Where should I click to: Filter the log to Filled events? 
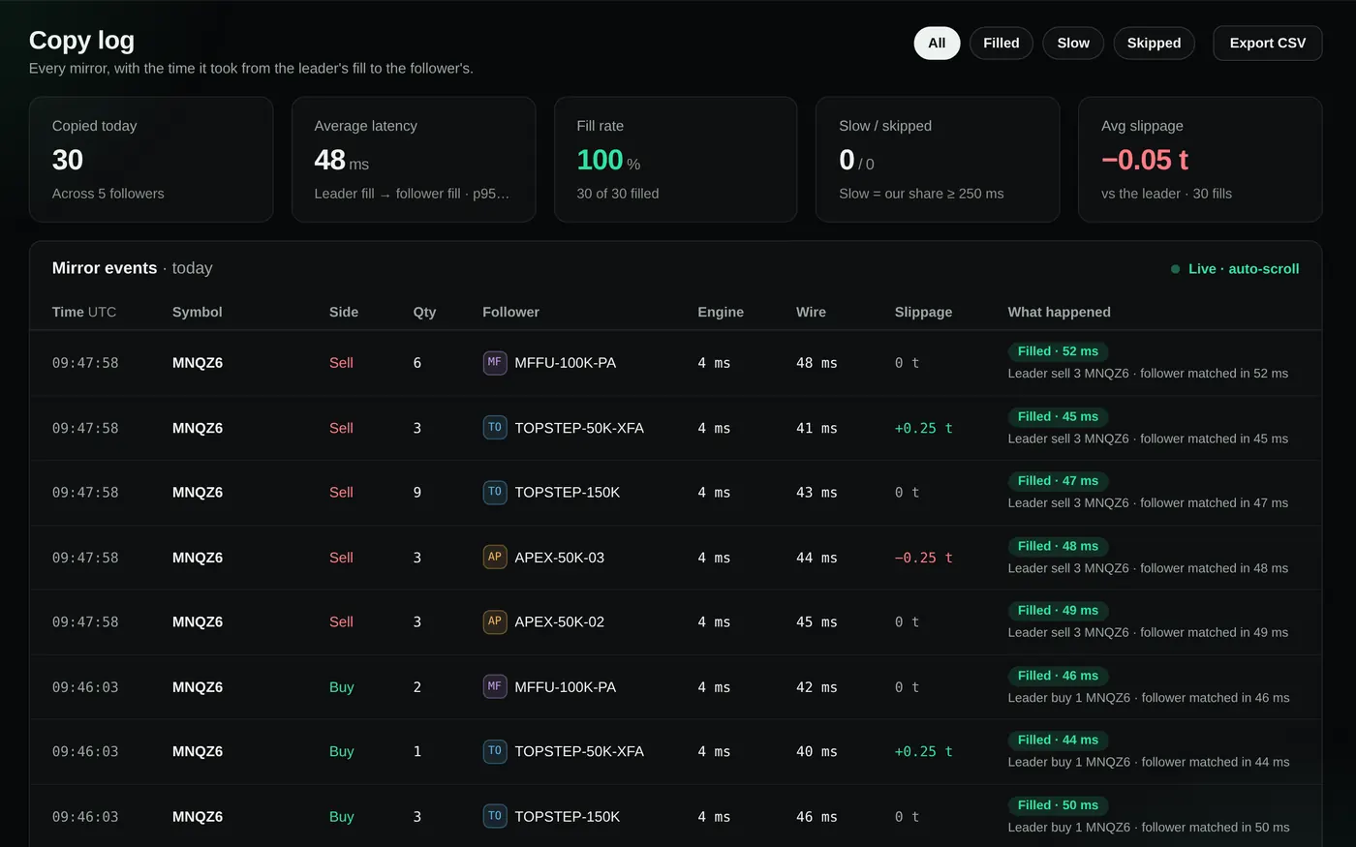click(1001, 43)
